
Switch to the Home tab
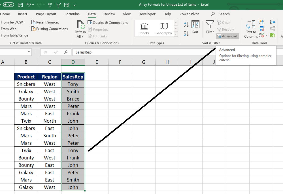click(5, 14)
